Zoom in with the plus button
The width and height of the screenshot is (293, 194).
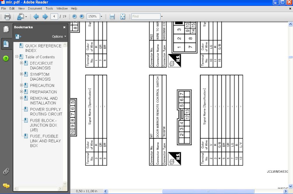(x=82, y=16)
